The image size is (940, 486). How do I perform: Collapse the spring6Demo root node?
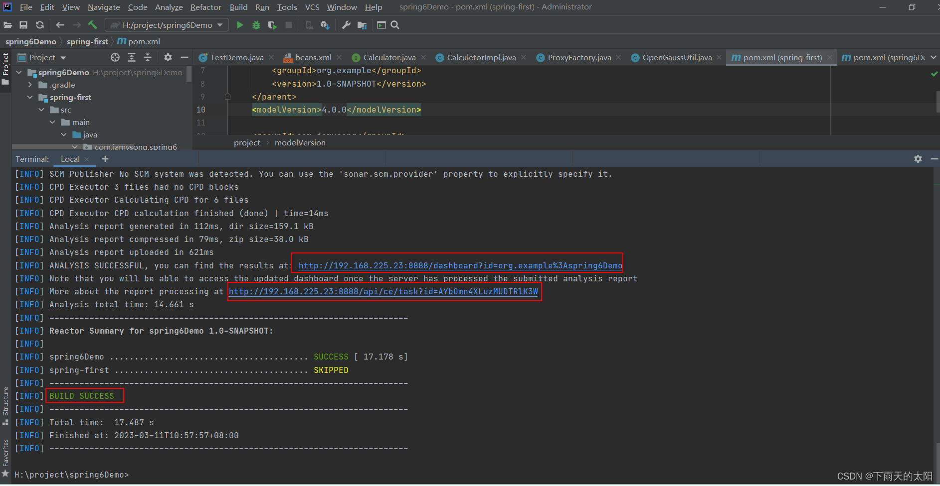tap(19, 72)
